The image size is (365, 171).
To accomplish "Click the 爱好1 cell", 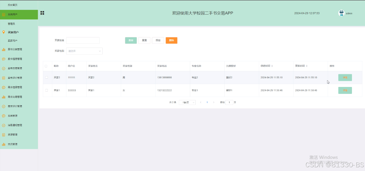I will click(x=229, y=90).
